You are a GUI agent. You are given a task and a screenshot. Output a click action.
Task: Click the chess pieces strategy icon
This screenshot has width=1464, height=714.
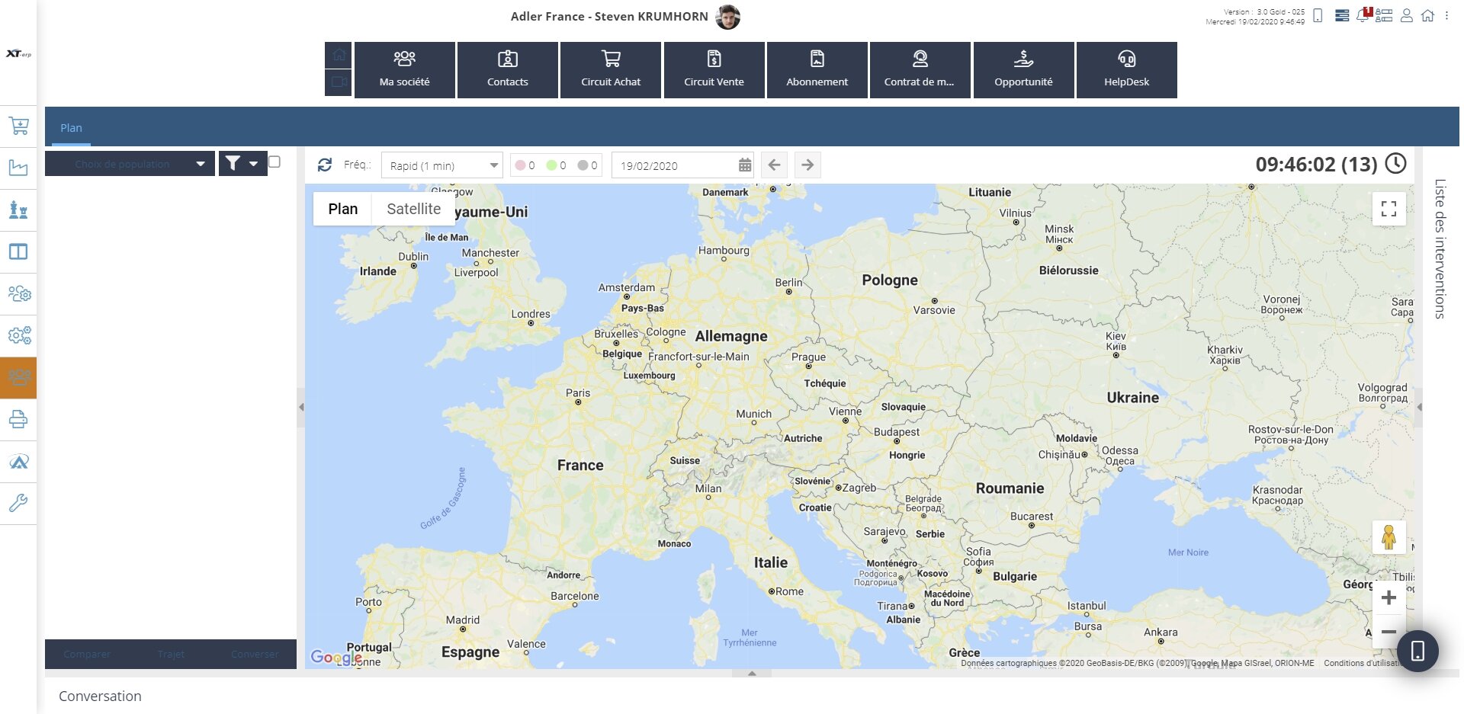[18, 210]
